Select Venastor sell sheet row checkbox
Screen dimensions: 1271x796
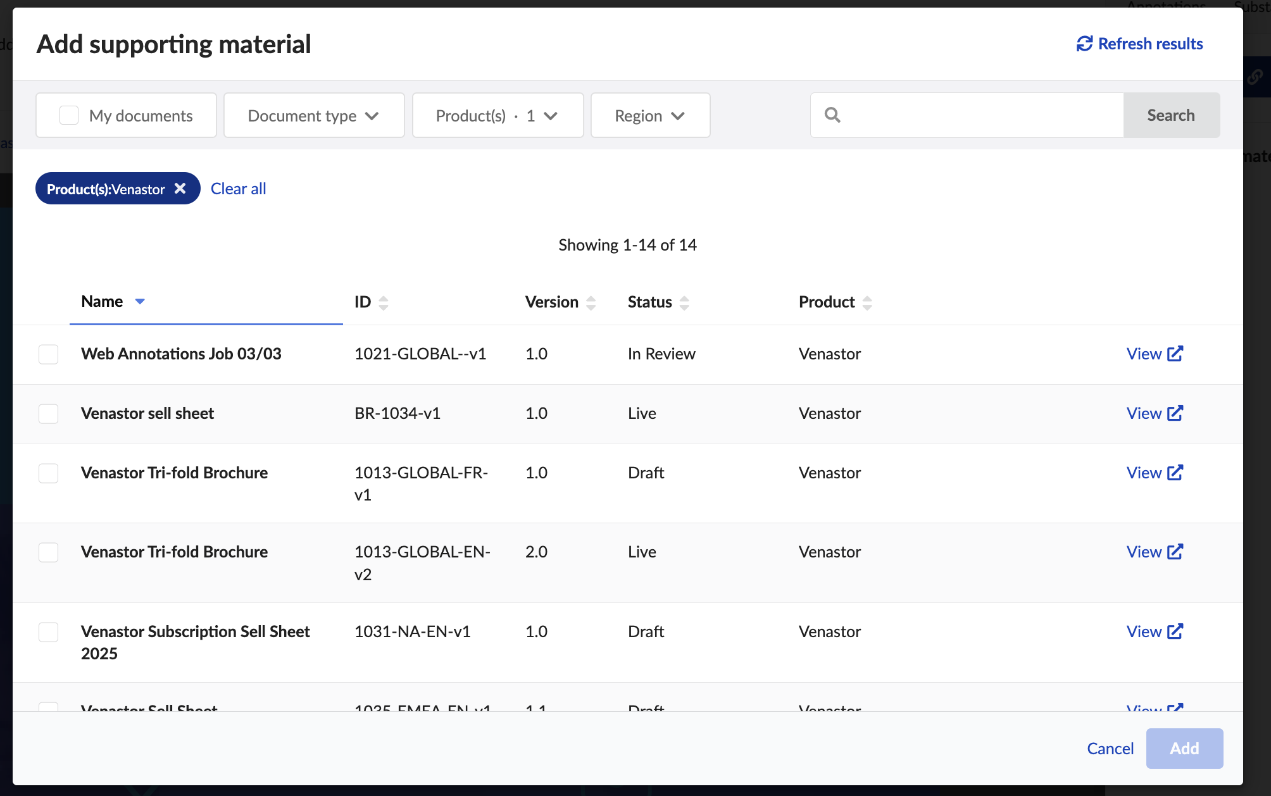(x=49, y=414)
